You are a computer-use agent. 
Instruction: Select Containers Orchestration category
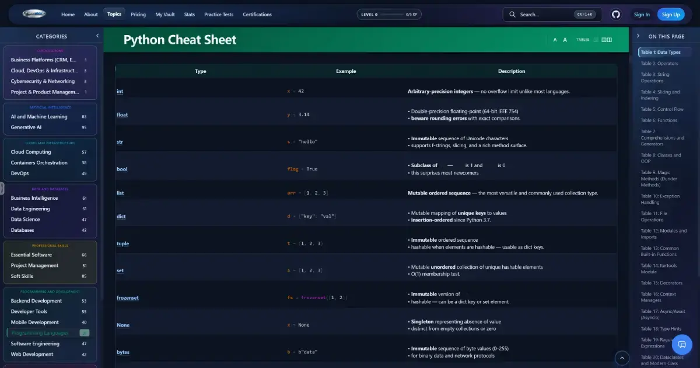click(50, 162)
